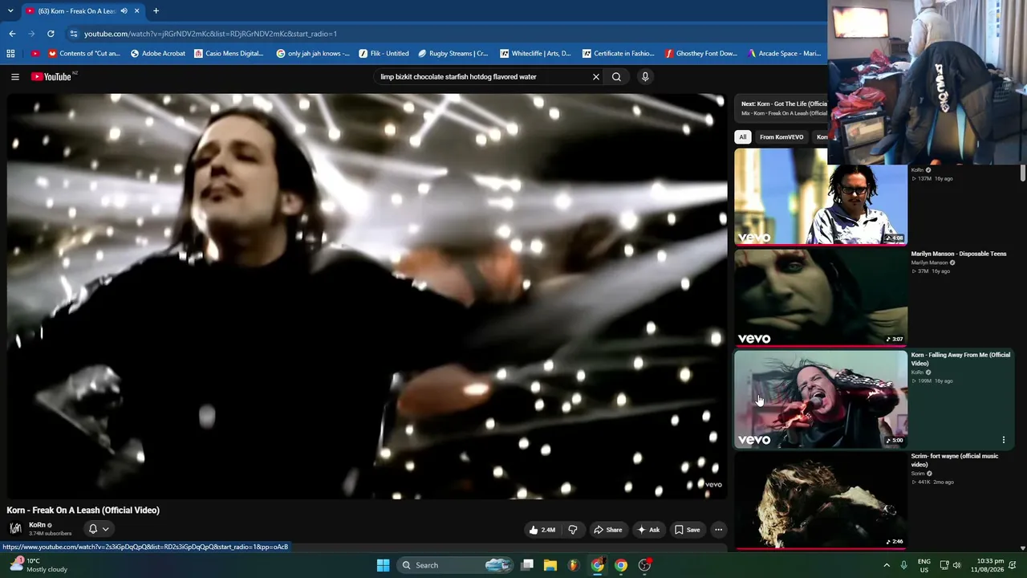Viewport: 1027px width, 578px height.
Task: Open 'Marilyn Manson - Disposable Teens' title
Action: tap(958, 254)
